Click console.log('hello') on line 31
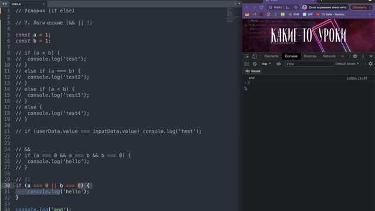This screenshot has width=375, height=211. pos(58,192)
